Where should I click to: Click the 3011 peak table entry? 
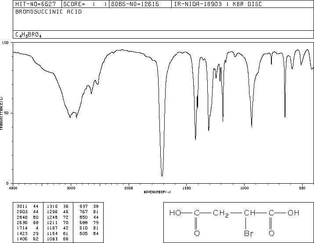point(28,207)
